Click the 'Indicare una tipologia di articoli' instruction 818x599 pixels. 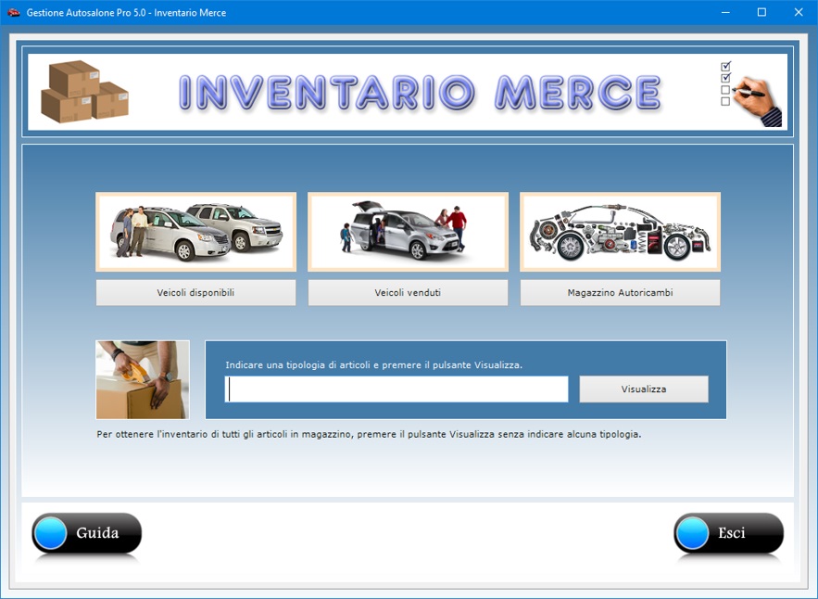(373, 365)
